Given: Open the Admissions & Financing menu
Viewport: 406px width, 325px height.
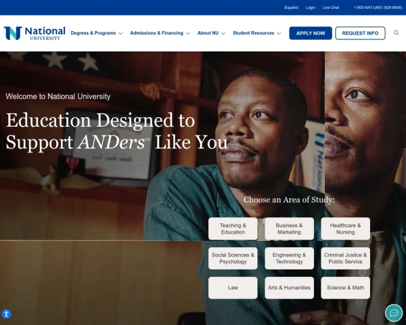Looking at the screenshot, I should click(157, 33).
